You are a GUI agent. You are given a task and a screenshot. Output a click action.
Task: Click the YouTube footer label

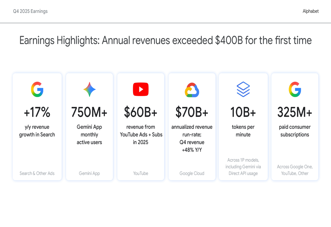tap(141, 173)
